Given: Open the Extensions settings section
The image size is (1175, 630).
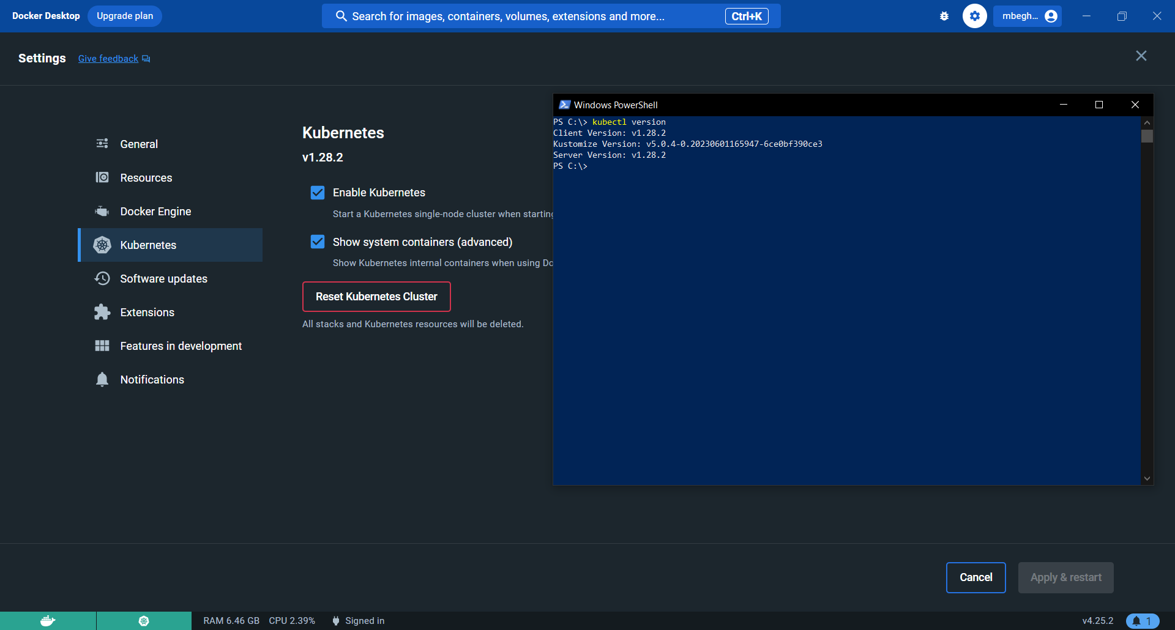Looking at the screenshot, I should [147, 313].
